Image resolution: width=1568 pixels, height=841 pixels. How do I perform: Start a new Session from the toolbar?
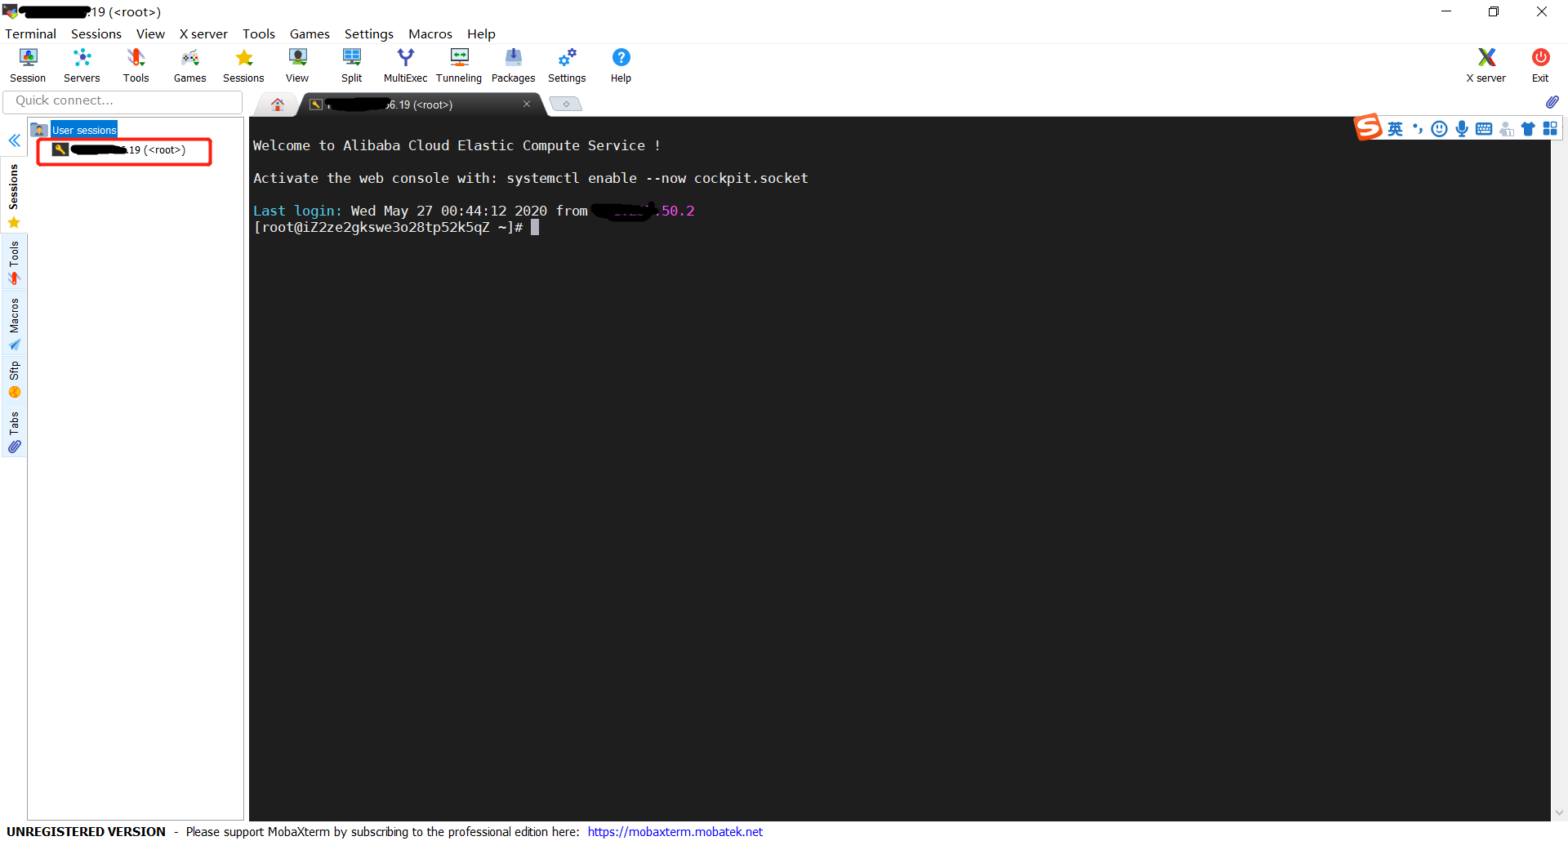click(x=27, y=65)
